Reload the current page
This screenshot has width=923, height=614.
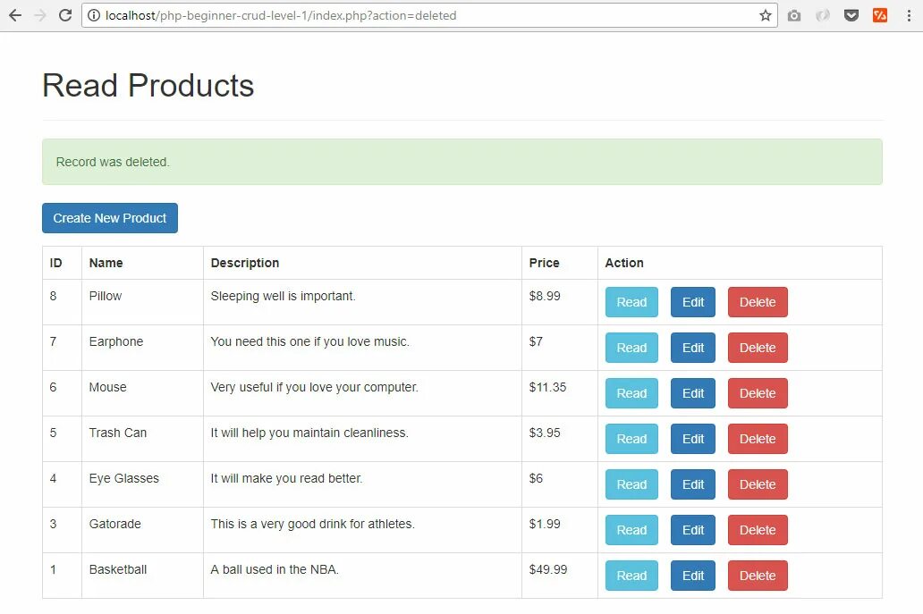(66, 15)
